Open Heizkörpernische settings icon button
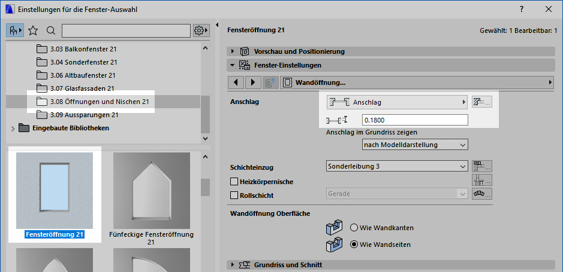 click(x=481, y=180)
